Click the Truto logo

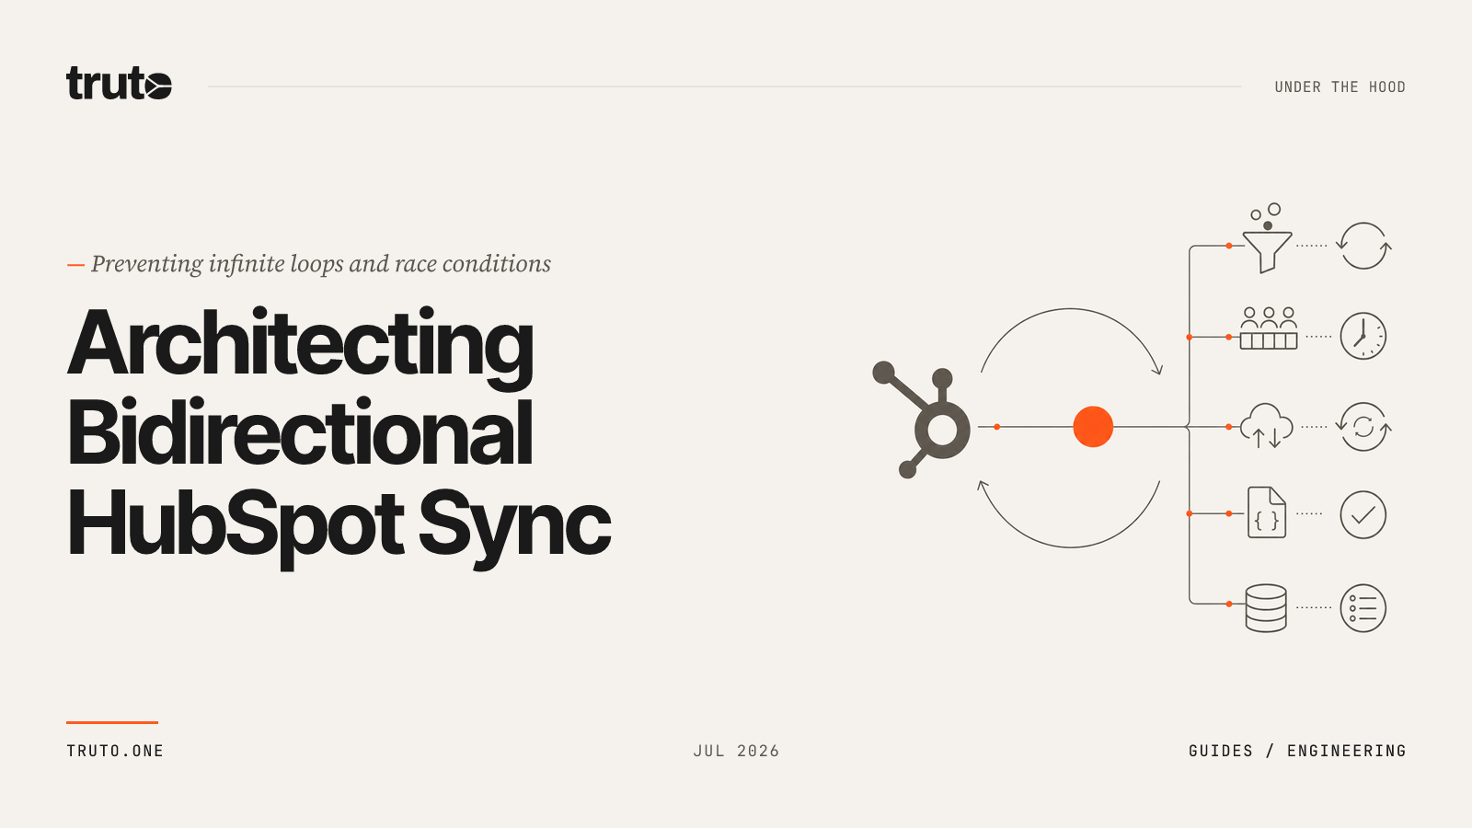119,84
